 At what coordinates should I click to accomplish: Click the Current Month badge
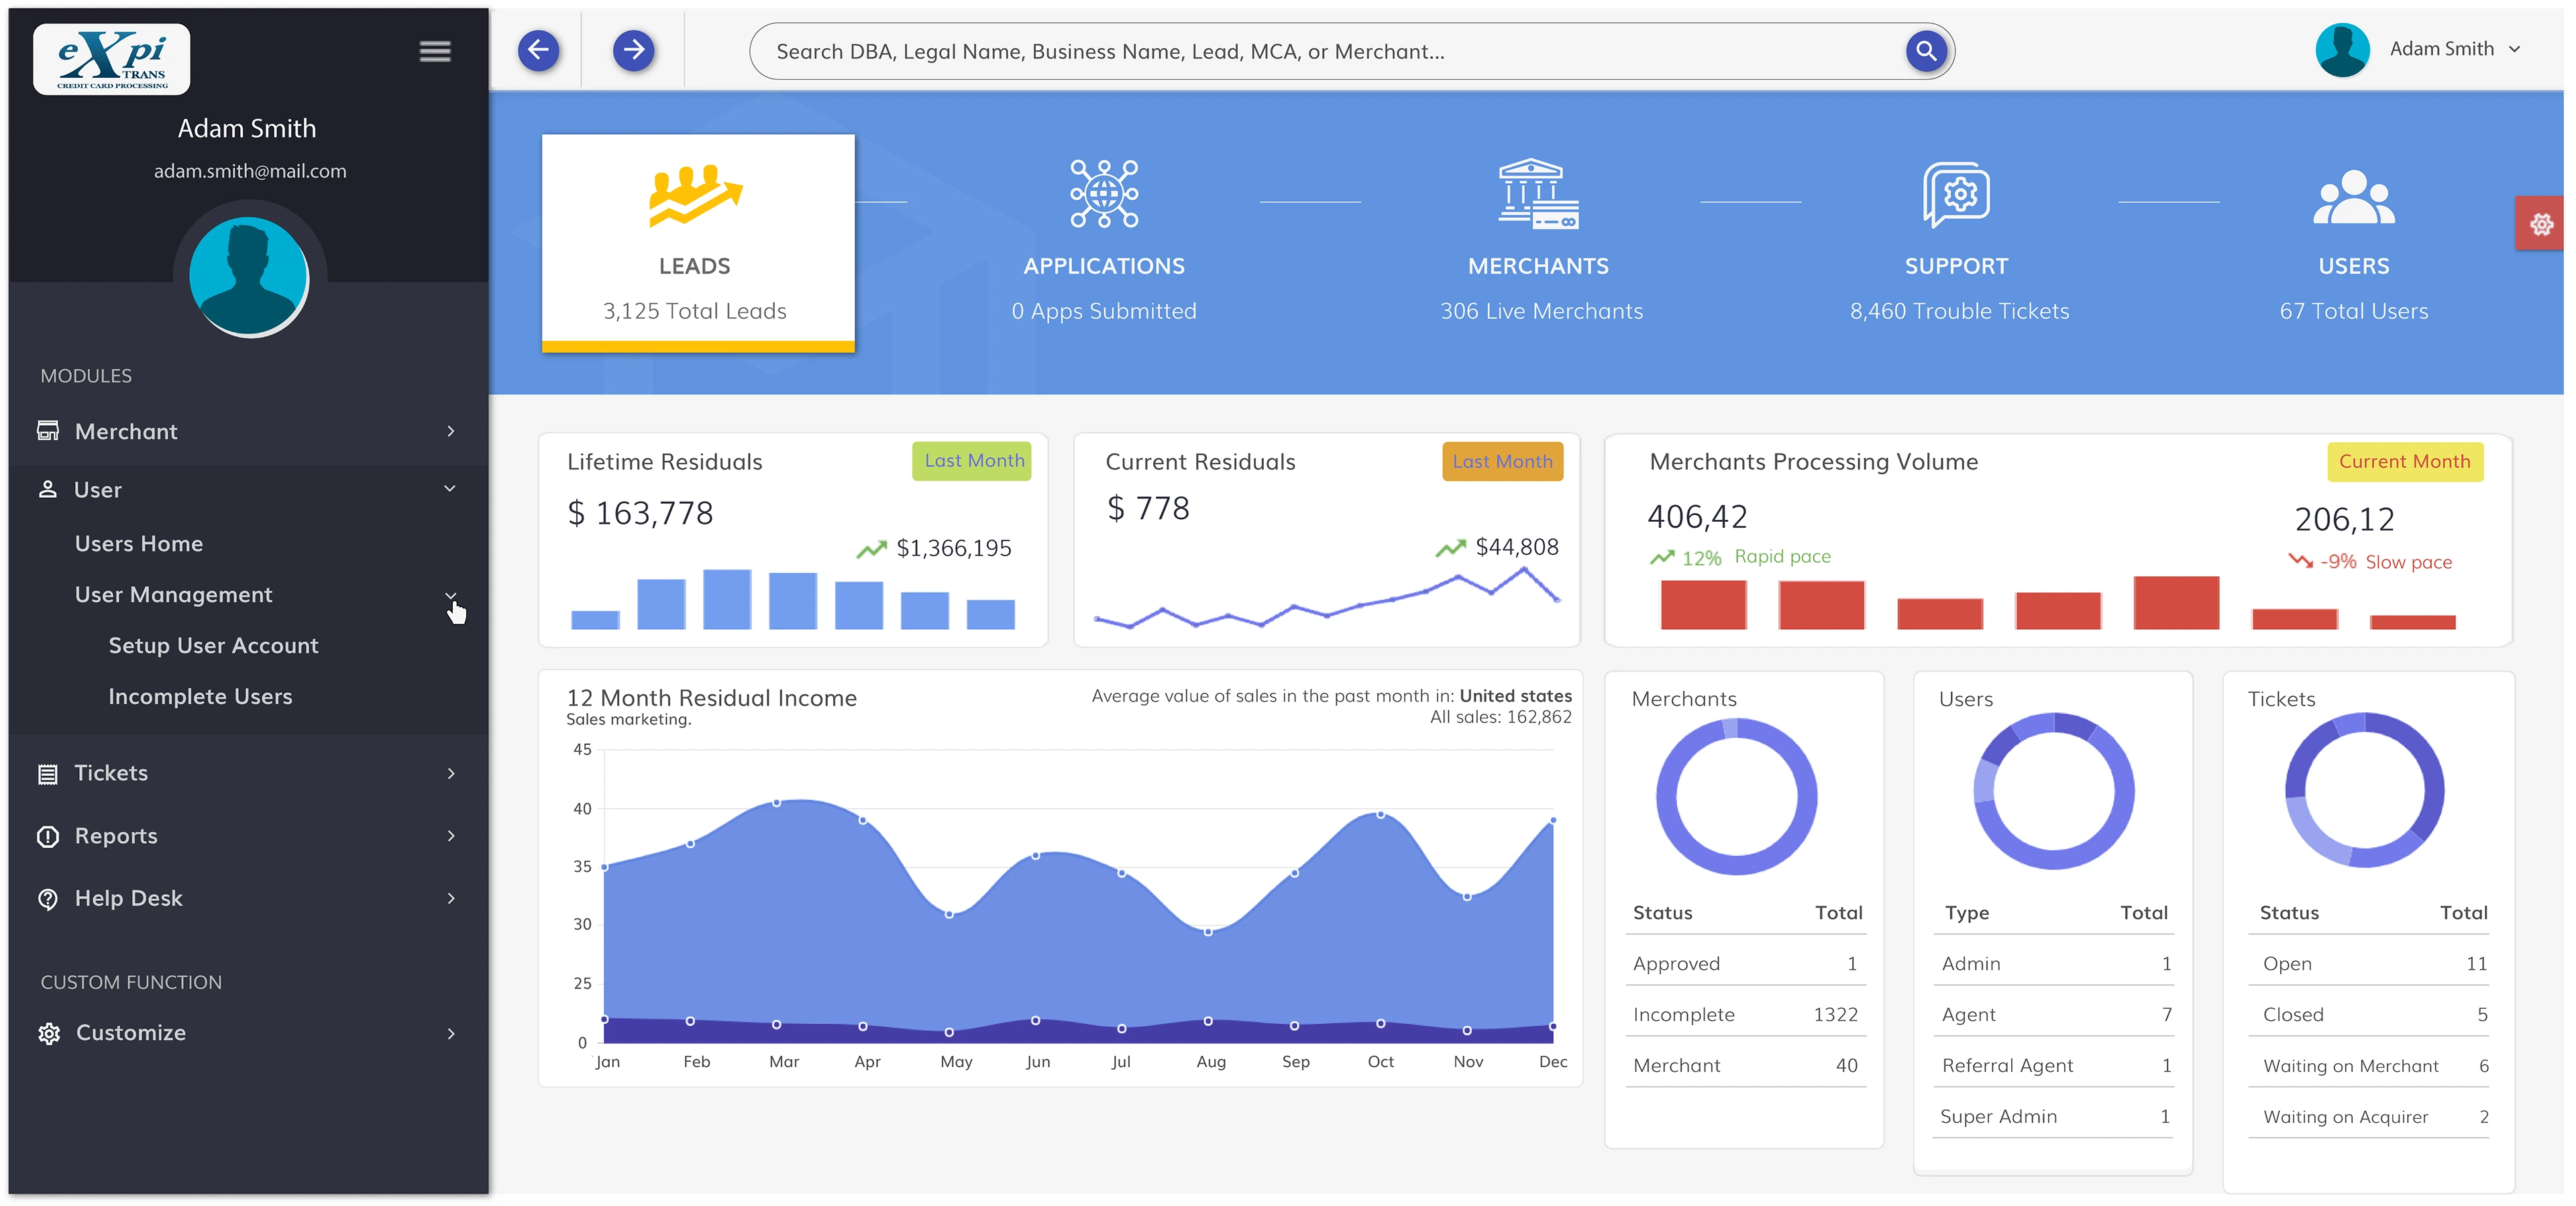pyautogui.click(x=2404, y=461)
